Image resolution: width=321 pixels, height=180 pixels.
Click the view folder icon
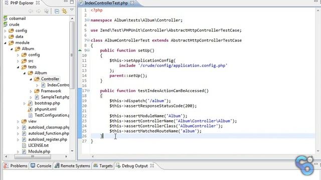coord(24,121)
